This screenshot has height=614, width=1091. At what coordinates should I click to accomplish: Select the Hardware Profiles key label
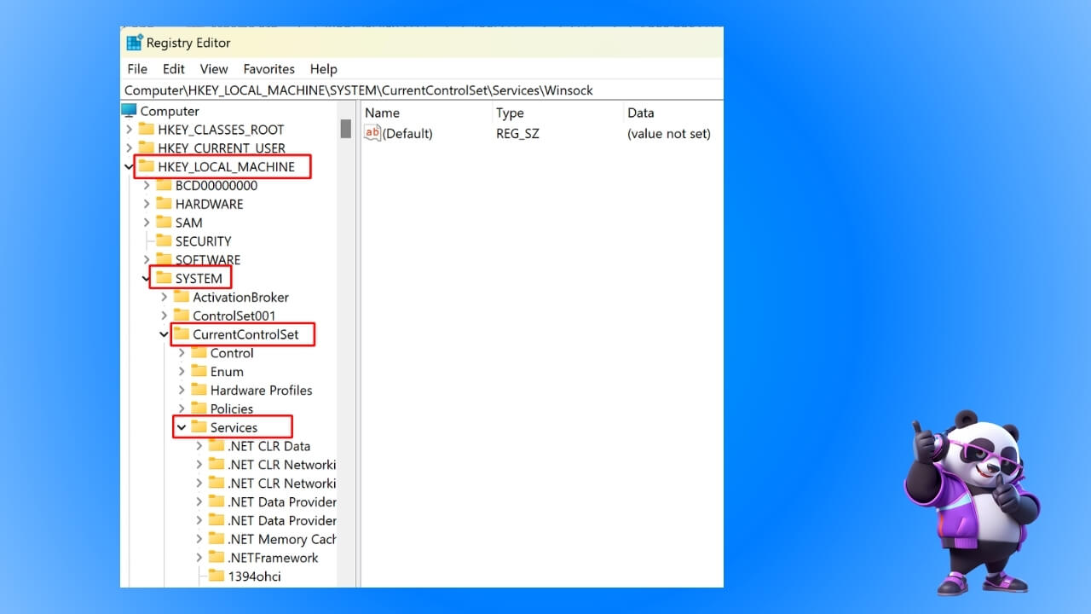coord(262,391)
